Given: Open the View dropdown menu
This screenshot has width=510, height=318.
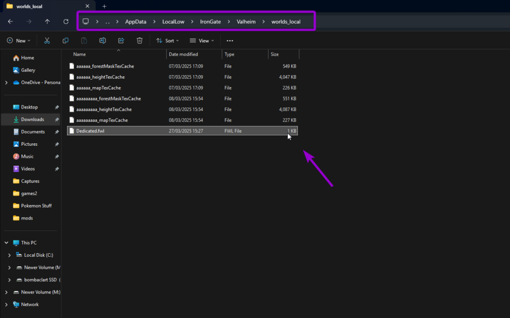Looking at the screenshot, I should coord(202,41).
